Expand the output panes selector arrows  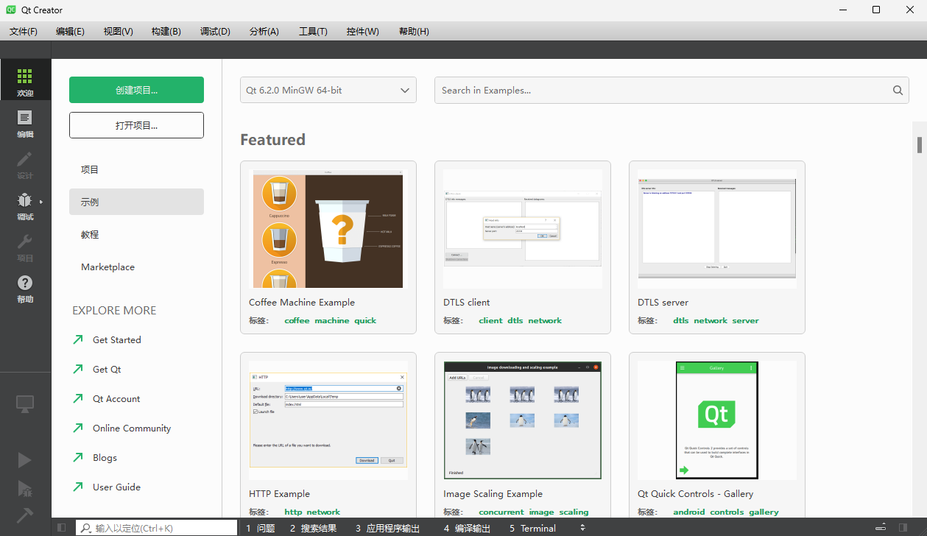pos(583,528)
